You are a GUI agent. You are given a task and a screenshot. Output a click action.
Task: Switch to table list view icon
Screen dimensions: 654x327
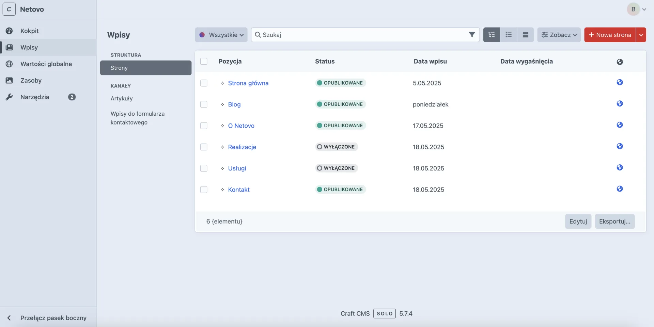pos(509,35)
